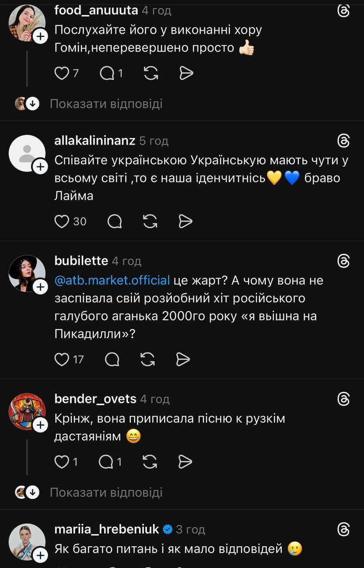Follow allakalininanz using the plus badge
Image resolution: width=364 pixels, height=568 pixels.
tap(40, 167)
